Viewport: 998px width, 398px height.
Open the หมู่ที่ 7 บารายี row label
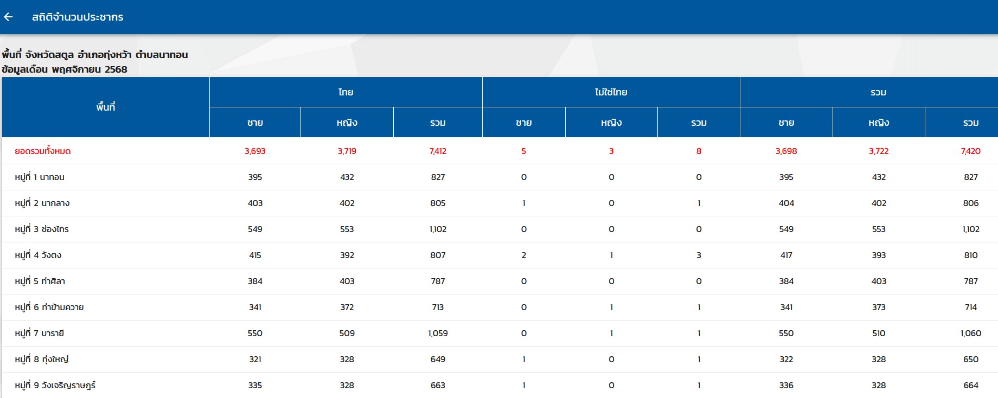point(40,333)
